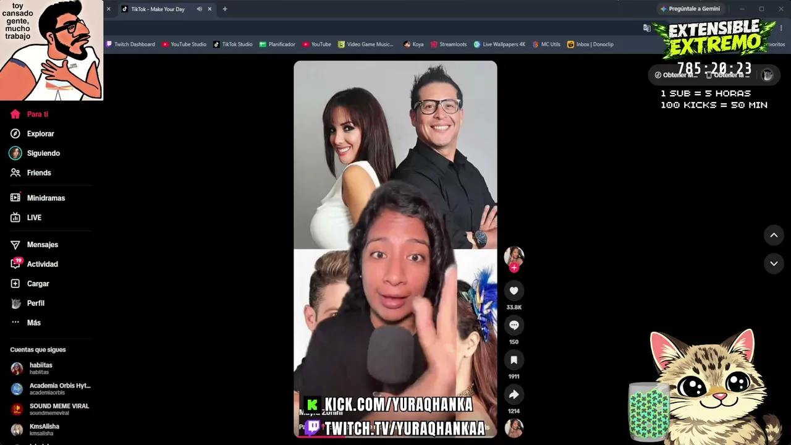Open the LIVE section
Viewport: 791px width, 445px height.
point(26,218)
